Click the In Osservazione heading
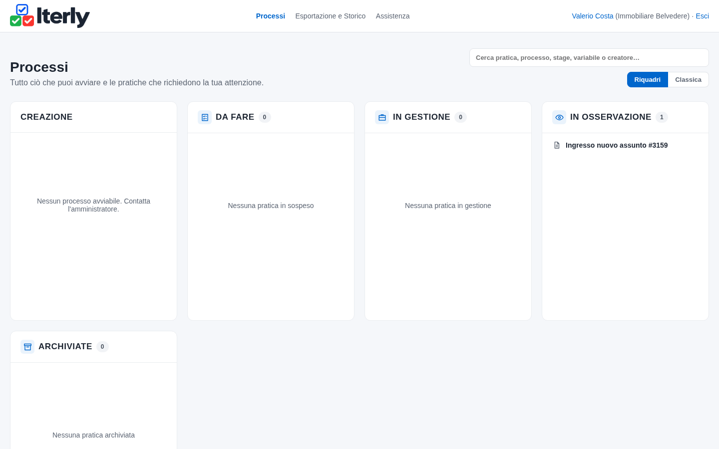 click(611, 117)
